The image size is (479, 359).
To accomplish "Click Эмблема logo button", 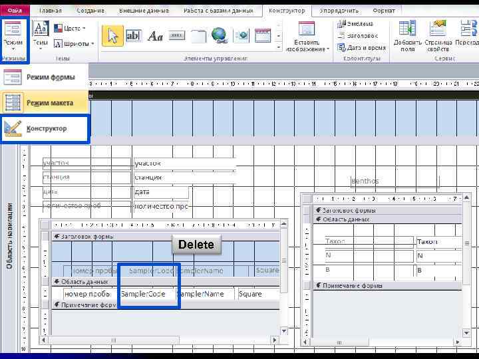I will [355, 24].
